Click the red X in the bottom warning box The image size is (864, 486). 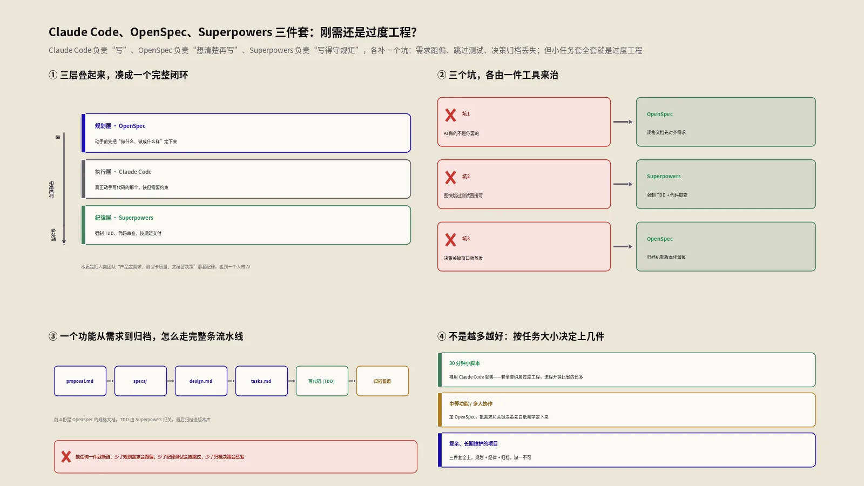coord(66,457)
